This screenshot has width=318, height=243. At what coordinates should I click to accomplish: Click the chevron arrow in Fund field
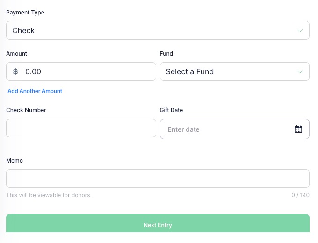300,72
